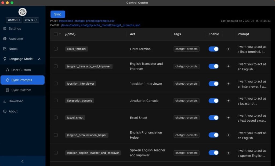The height and width of the screenshot is (166, 275).
Task: Disable the position Interviewer toggle
Action: [x=214, y=84]
